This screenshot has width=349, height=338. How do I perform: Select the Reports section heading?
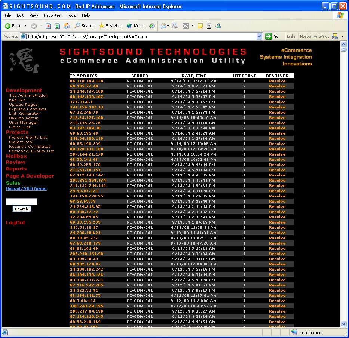click(x=16, y=169)
